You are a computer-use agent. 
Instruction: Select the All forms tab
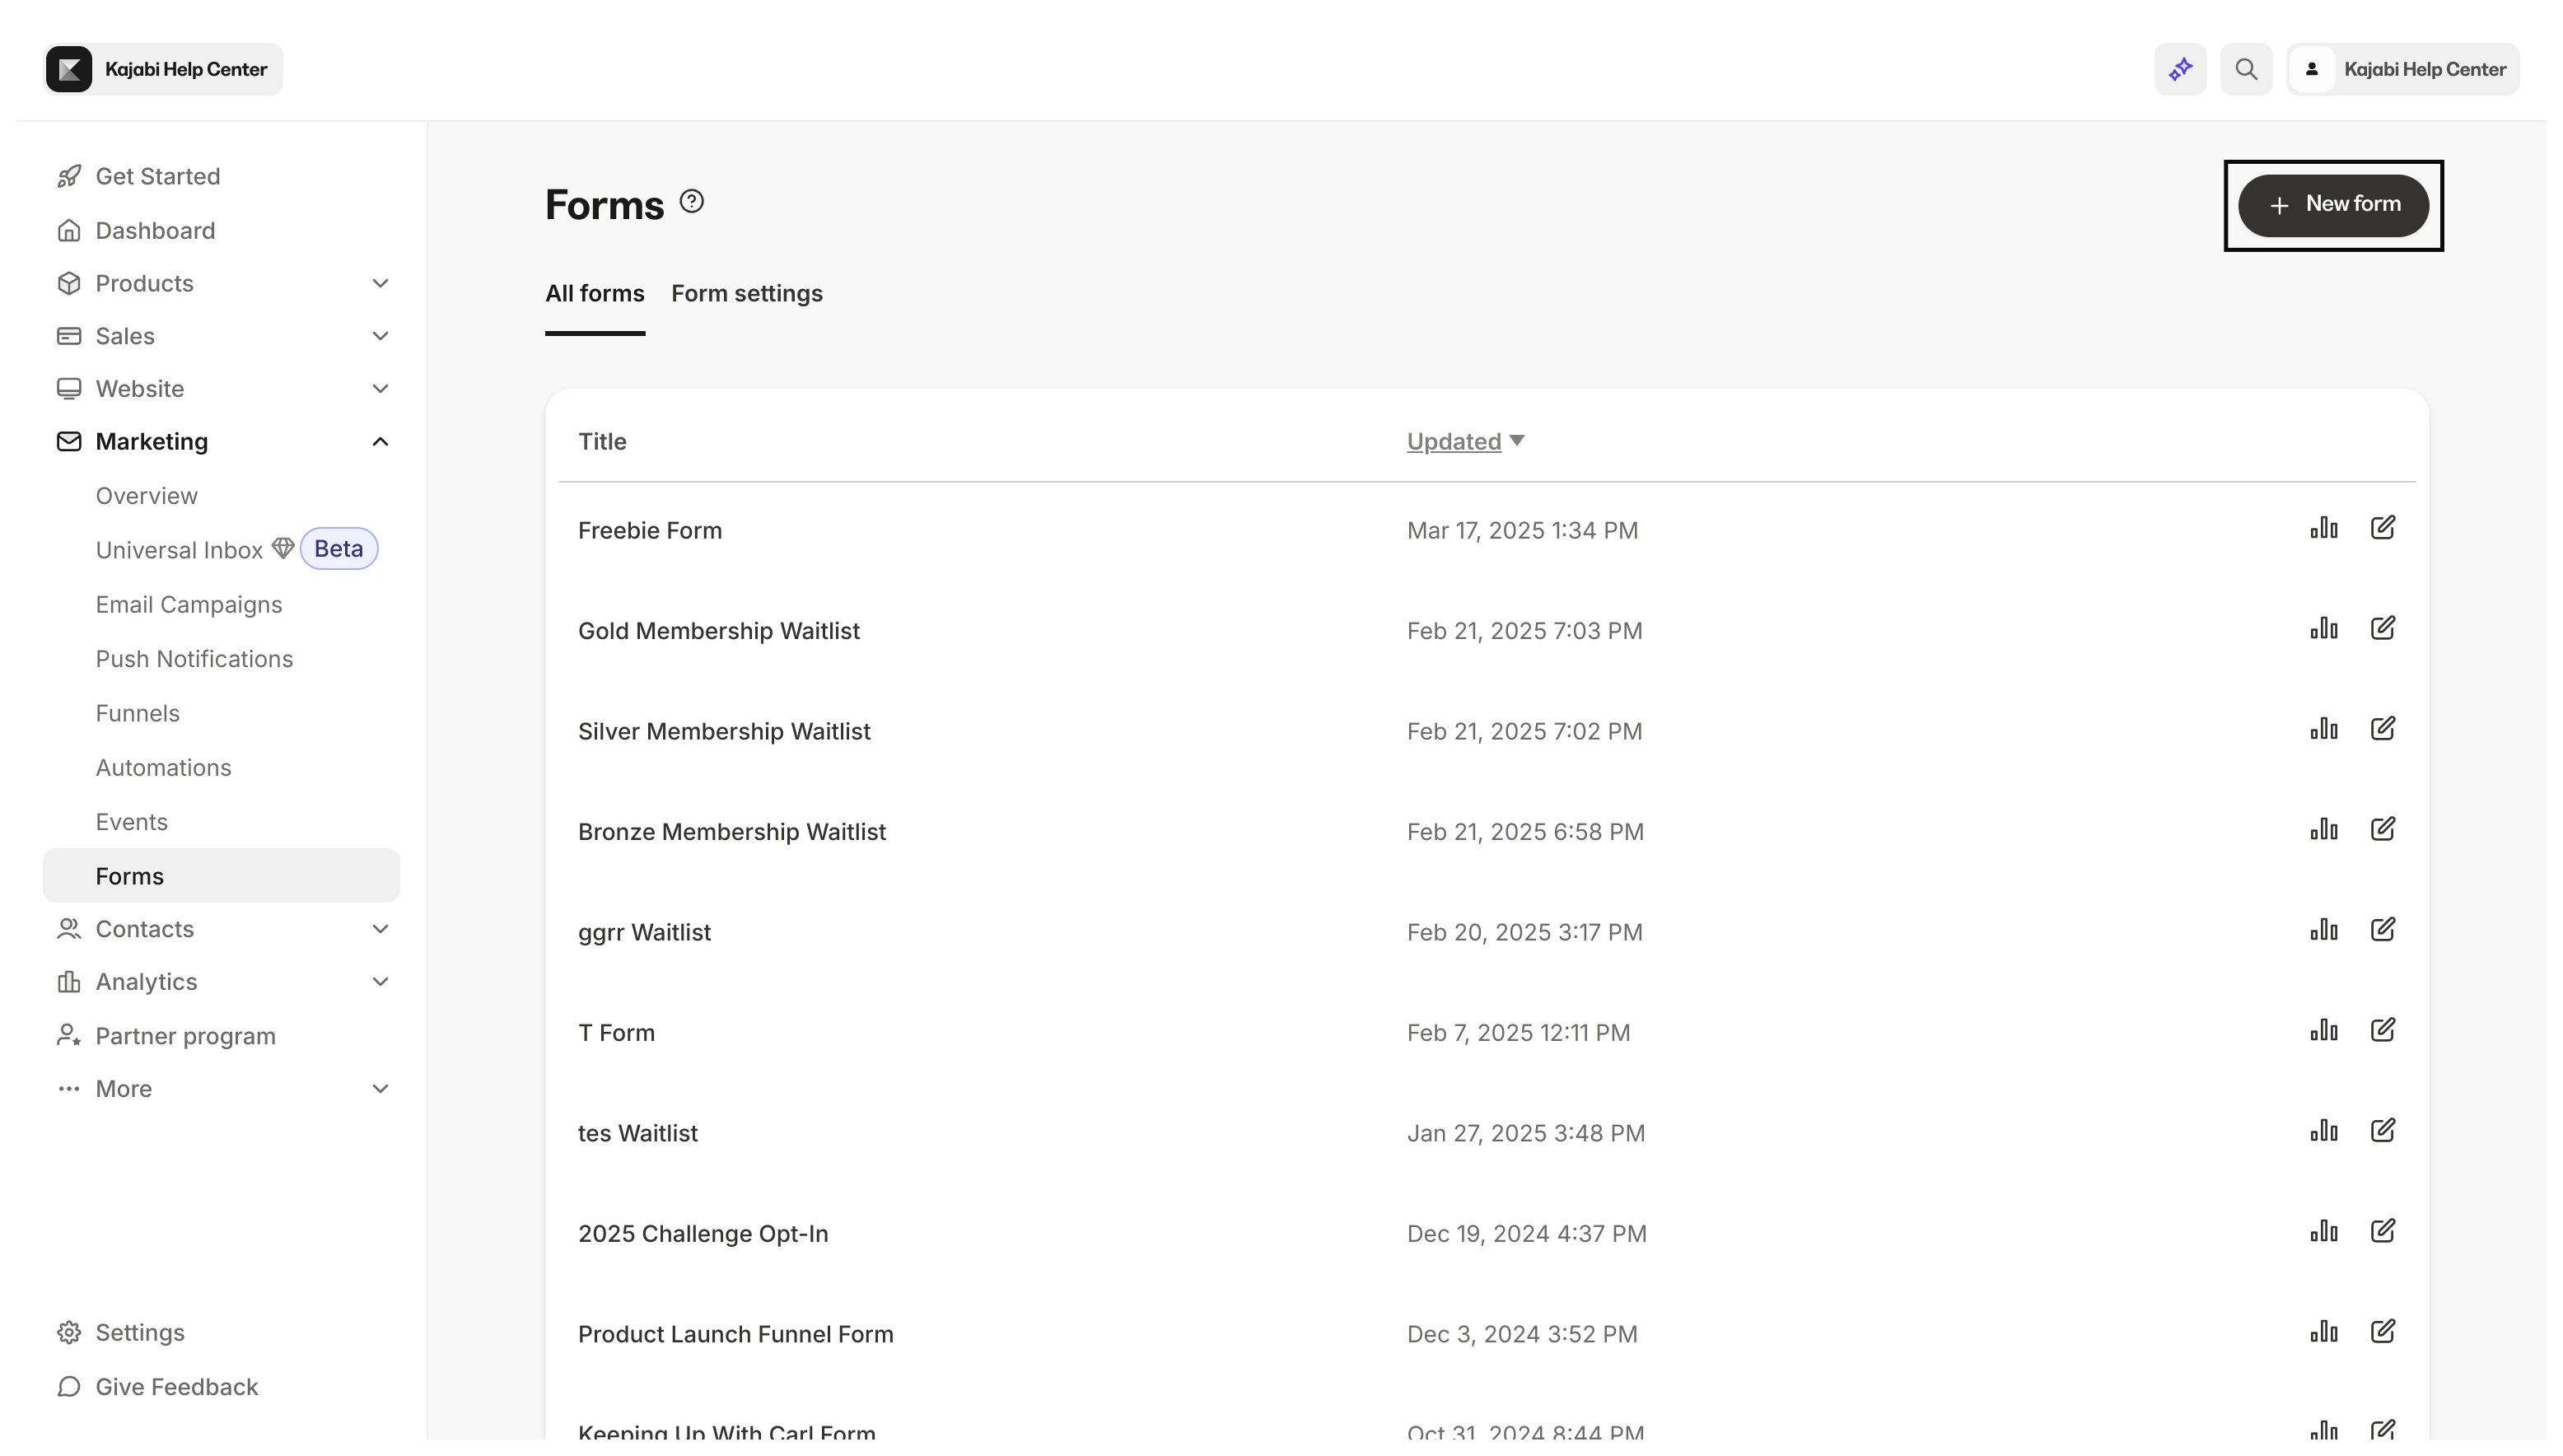click(594, 293)
